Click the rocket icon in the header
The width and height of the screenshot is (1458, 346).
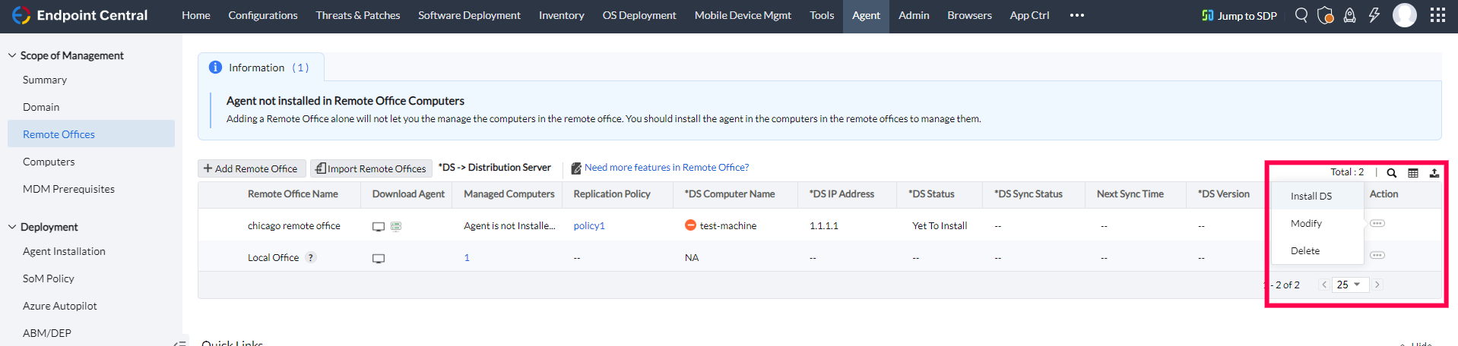point(1349,15)
